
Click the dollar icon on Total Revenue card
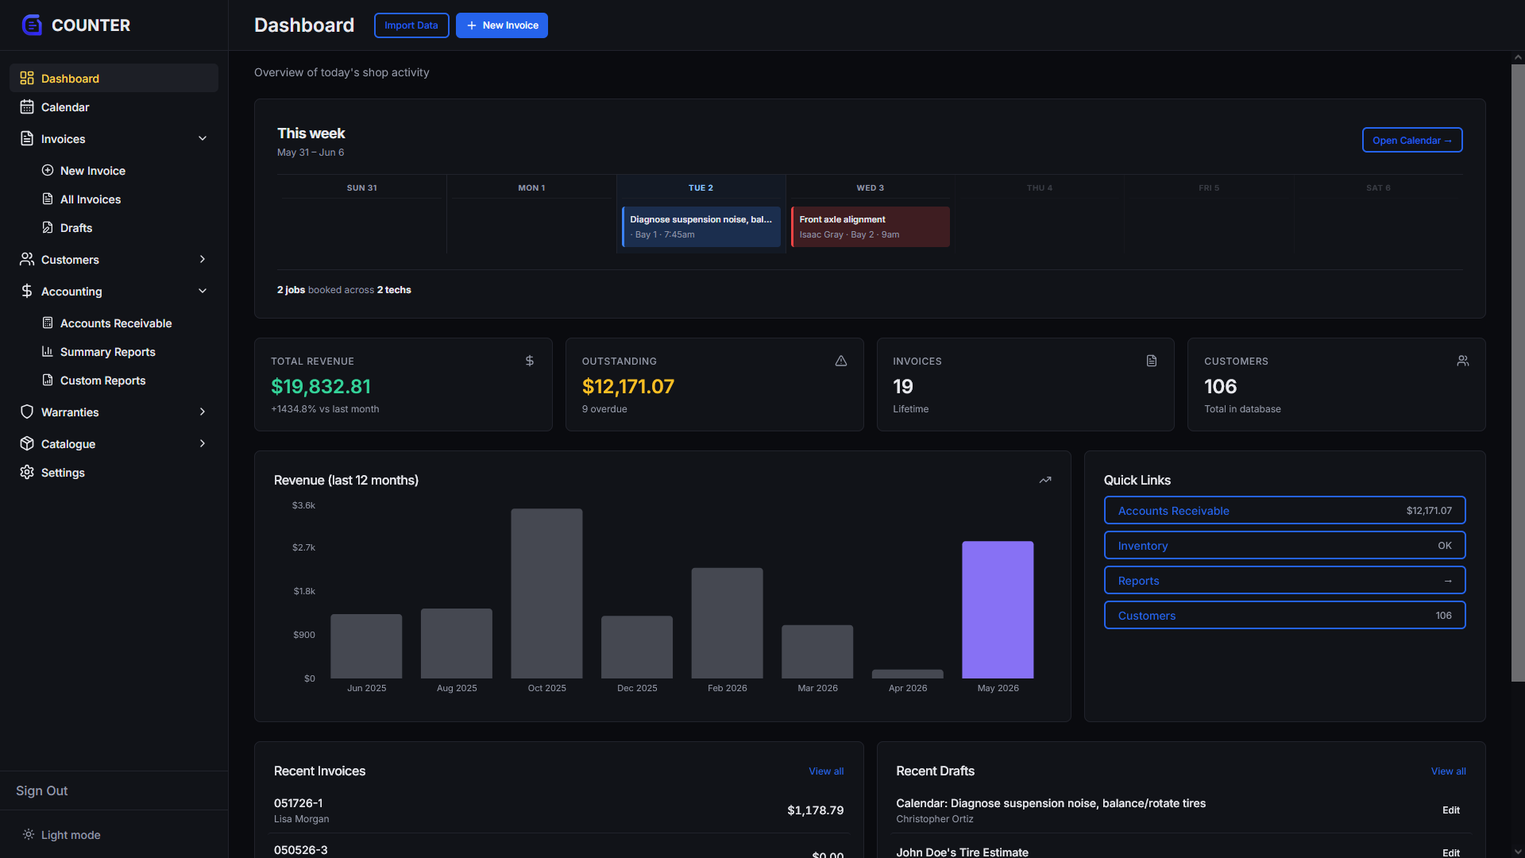tap(530, 361)
